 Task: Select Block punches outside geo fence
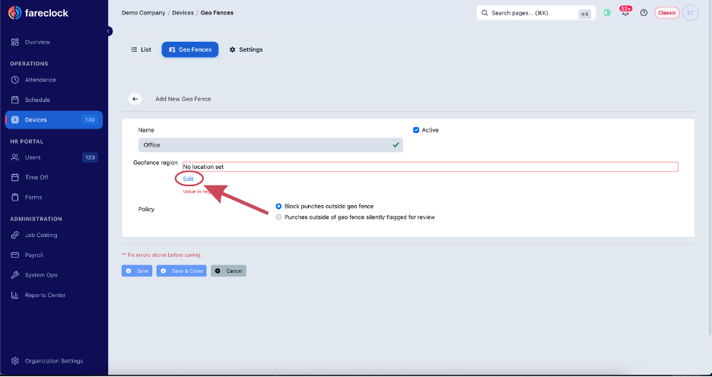tap(279, 207)
